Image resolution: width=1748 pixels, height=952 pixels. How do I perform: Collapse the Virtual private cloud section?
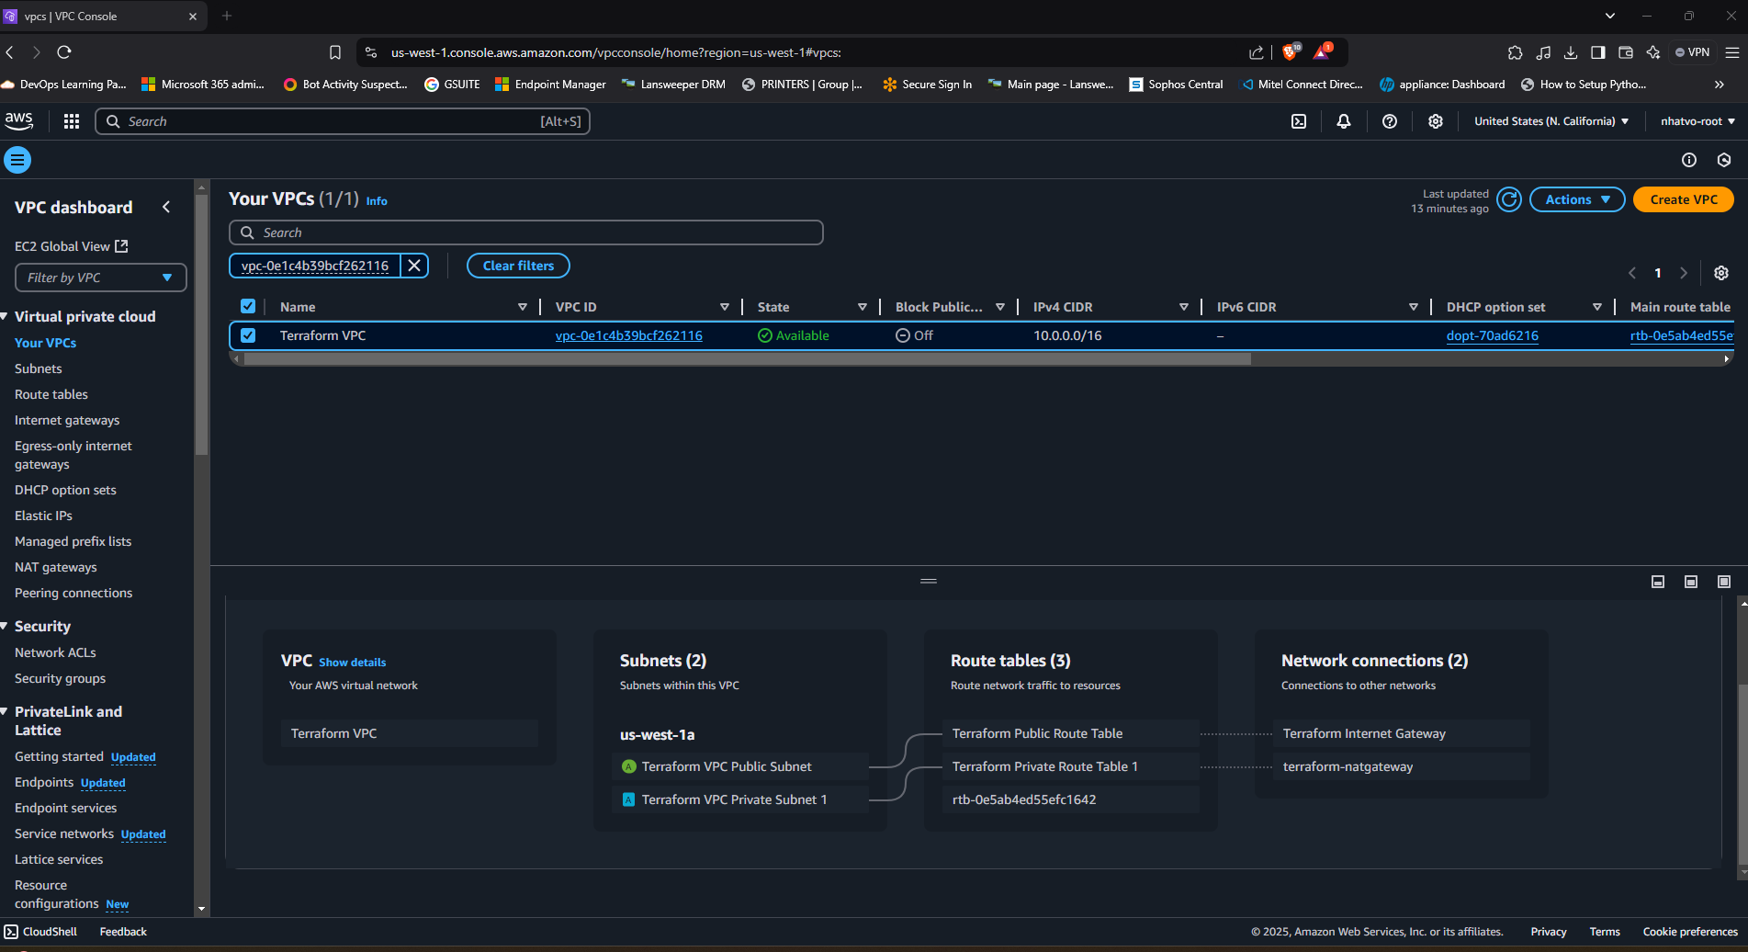tap(6, 316)
